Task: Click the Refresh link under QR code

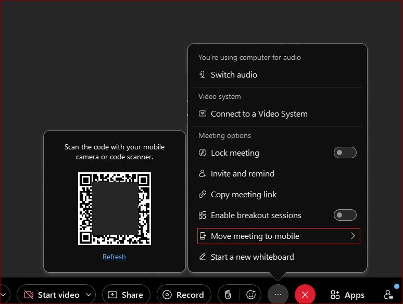Action: pyautogui.click(x=114, y=257)
